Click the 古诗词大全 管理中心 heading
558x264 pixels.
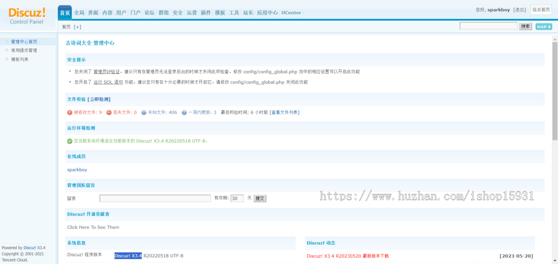pos(90,43)
